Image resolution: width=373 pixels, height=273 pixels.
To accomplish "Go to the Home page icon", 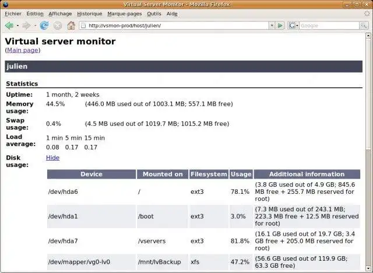I will pos(71,26).
